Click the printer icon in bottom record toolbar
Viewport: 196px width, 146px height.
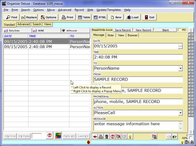coord(101,137)
